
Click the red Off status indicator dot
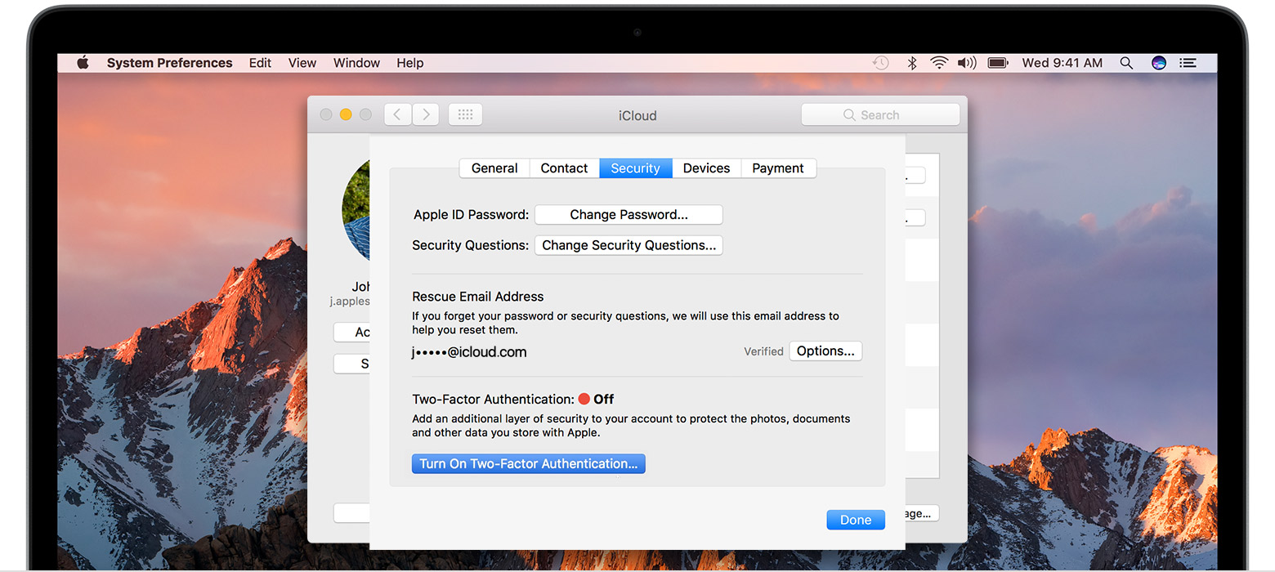tap(584, 400)
